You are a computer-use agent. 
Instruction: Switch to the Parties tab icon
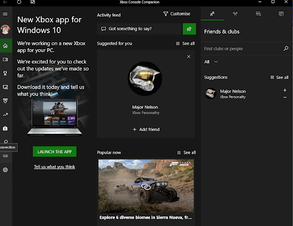click(235, 14)
